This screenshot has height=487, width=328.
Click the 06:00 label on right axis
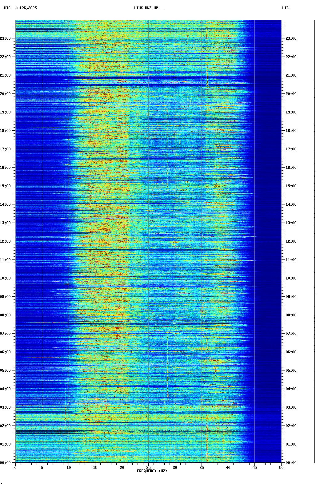pos(291,352)
